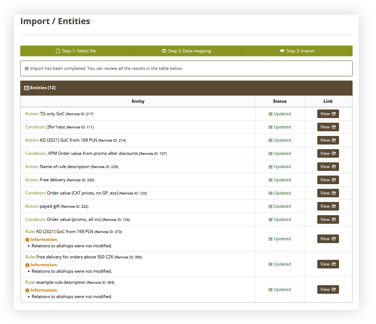View Order value (promo, all inc) condition

(x=328, y=219)
